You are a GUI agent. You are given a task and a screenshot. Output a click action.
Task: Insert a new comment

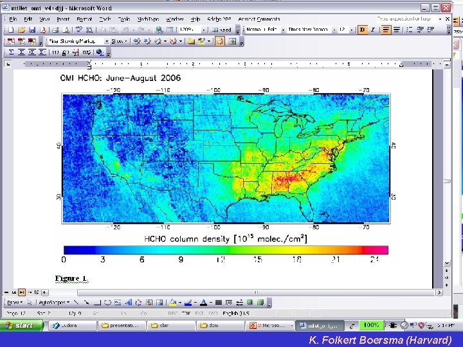[191, 41]
